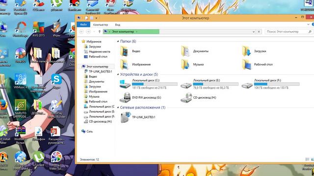Select the Movavi Video Suite shortcut

56,161
